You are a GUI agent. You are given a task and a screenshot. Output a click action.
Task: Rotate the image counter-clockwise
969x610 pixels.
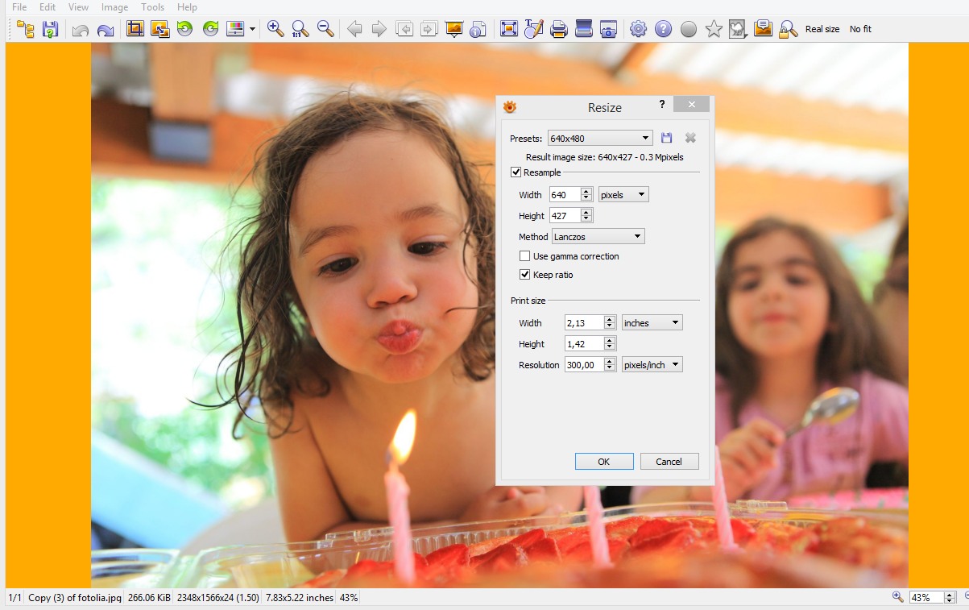coord(183,29)
